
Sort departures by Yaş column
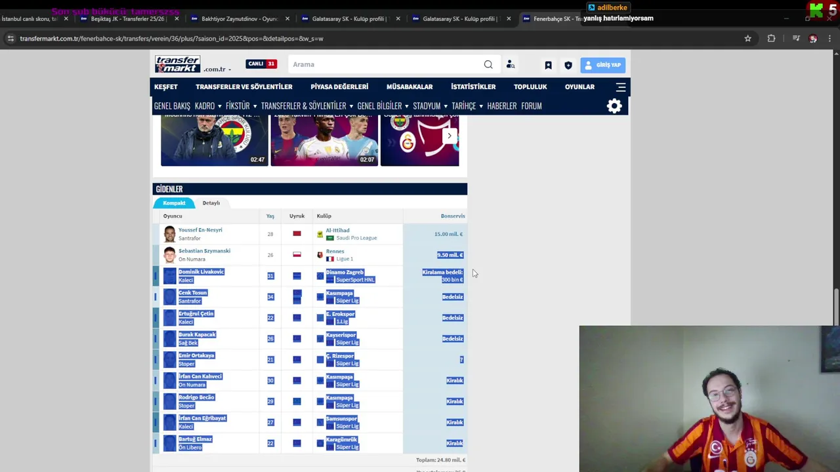click(270, 216)
